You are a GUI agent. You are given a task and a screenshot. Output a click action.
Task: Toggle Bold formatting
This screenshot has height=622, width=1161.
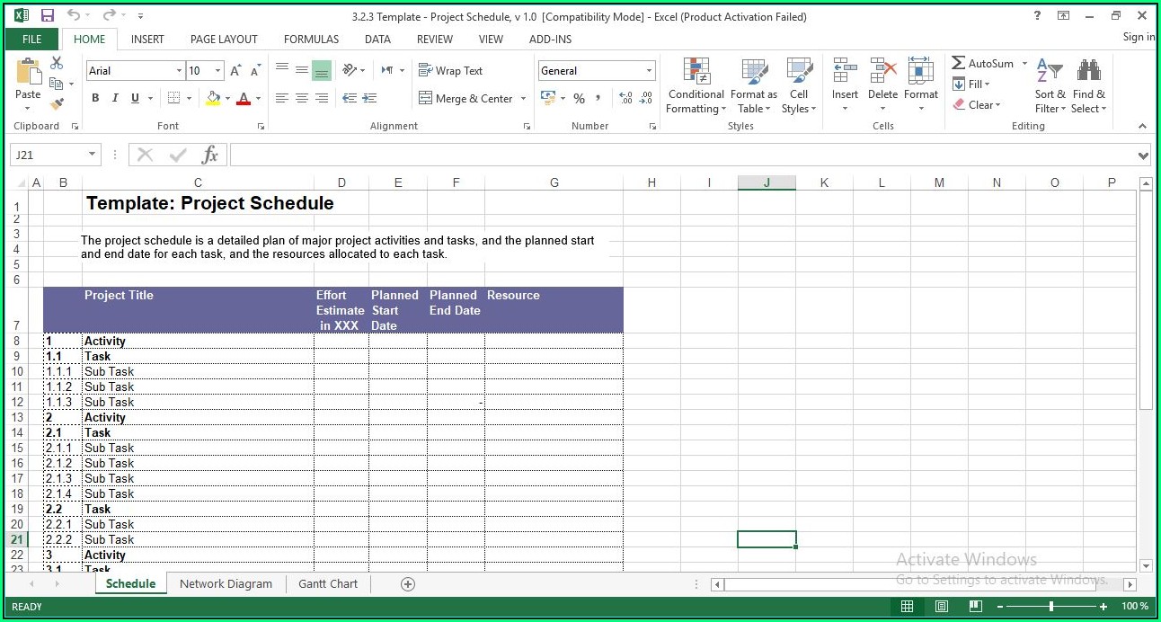pos(95,99)
